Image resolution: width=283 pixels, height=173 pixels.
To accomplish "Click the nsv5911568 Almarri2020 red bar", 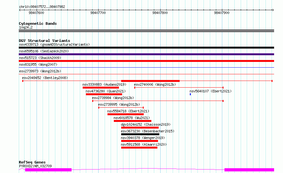I will point(139,148).
